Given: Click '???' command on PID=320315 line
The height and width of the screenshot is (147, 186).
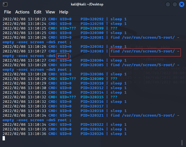Looking at the screenshot, I should point(114,97).
